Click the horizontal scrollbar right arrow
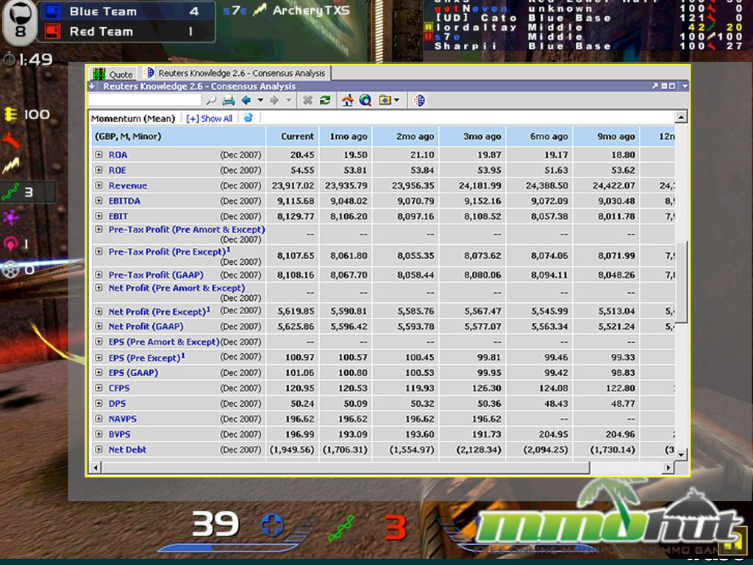Screen dimensions: 753x565 coord(668,467)
